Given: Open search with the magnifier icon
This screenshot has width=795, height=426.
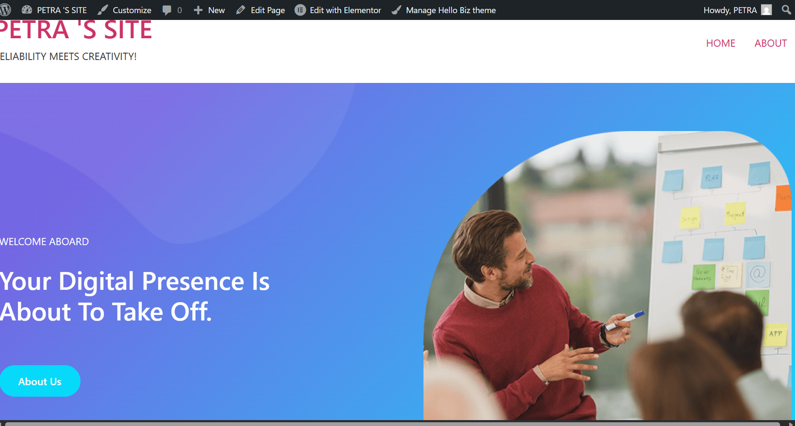Looking at the screenshot, I should pyautogui.click(x=786, y=10).
